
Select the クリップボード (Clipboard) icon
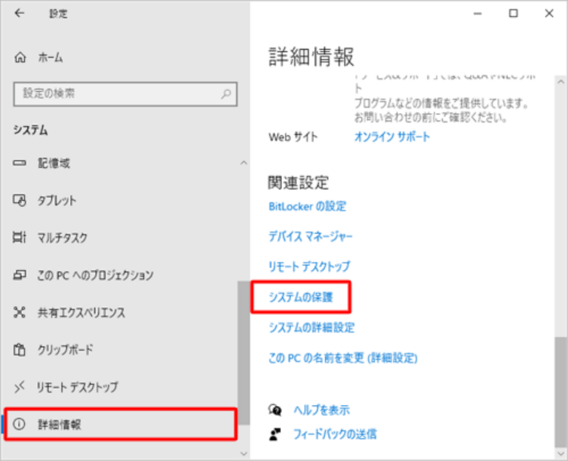point(19,350)
